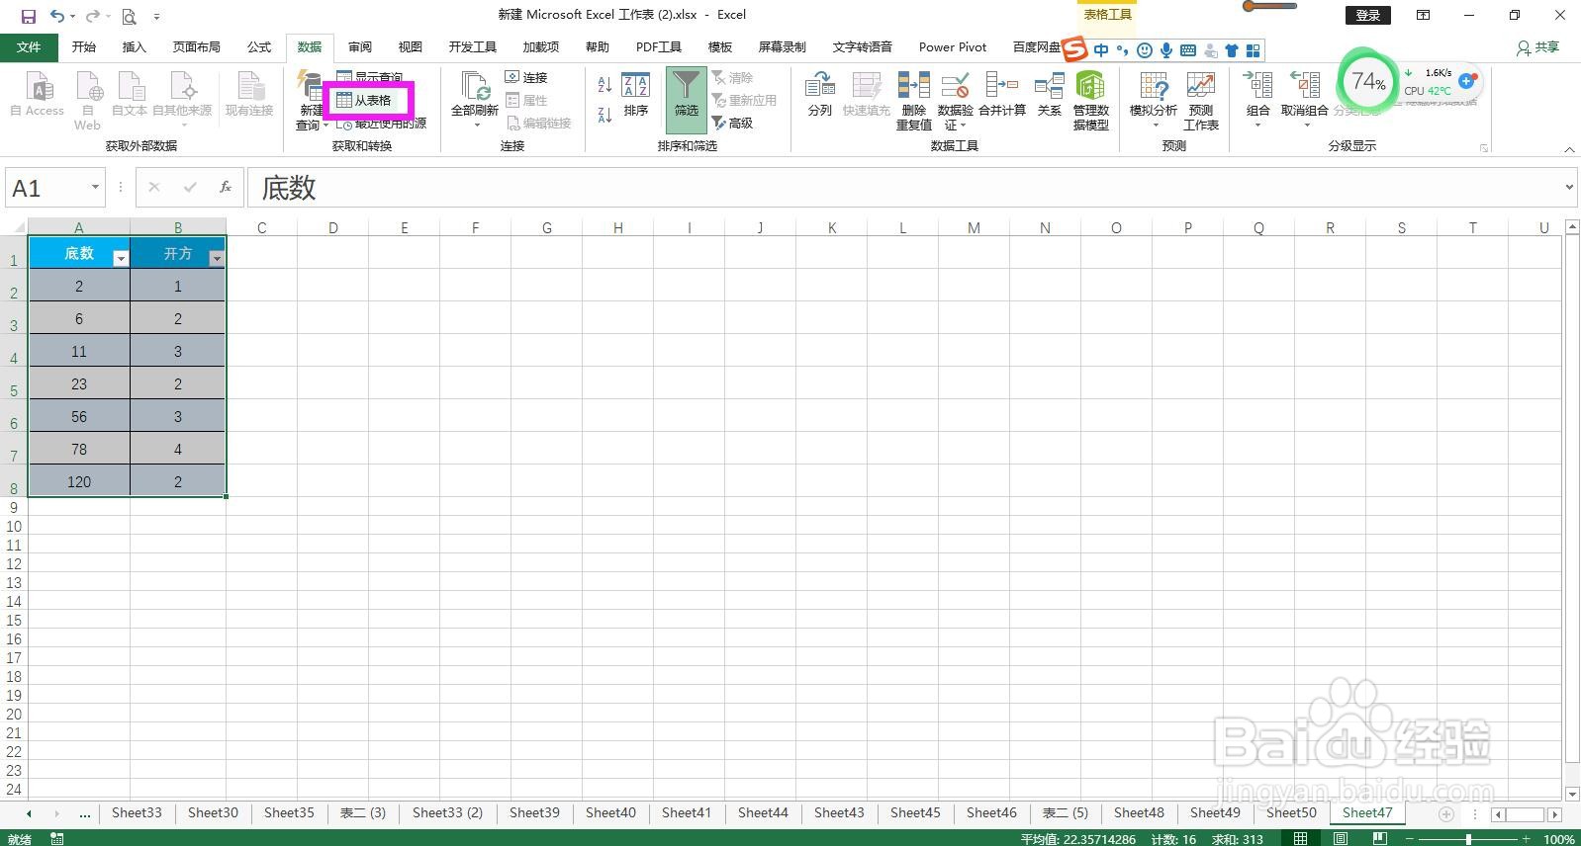Image resolution: width=1581 pixels, height=846 pixels.
Task: Click the Undo arrow icon
Action: 57,16
